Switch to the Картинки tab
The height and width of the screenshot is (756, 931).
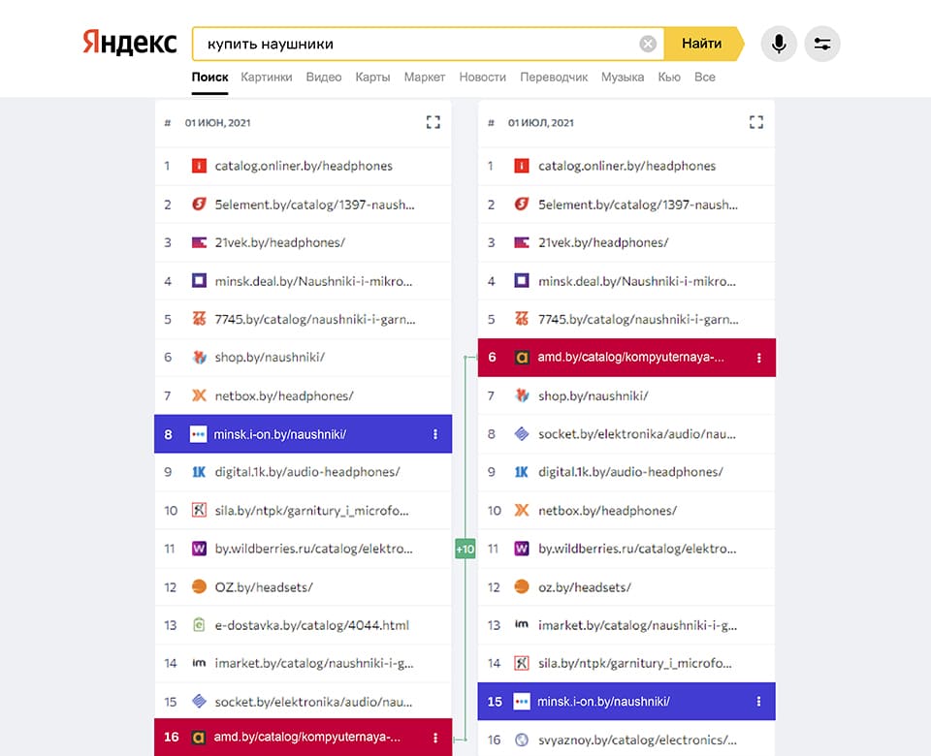click(266, 78)
